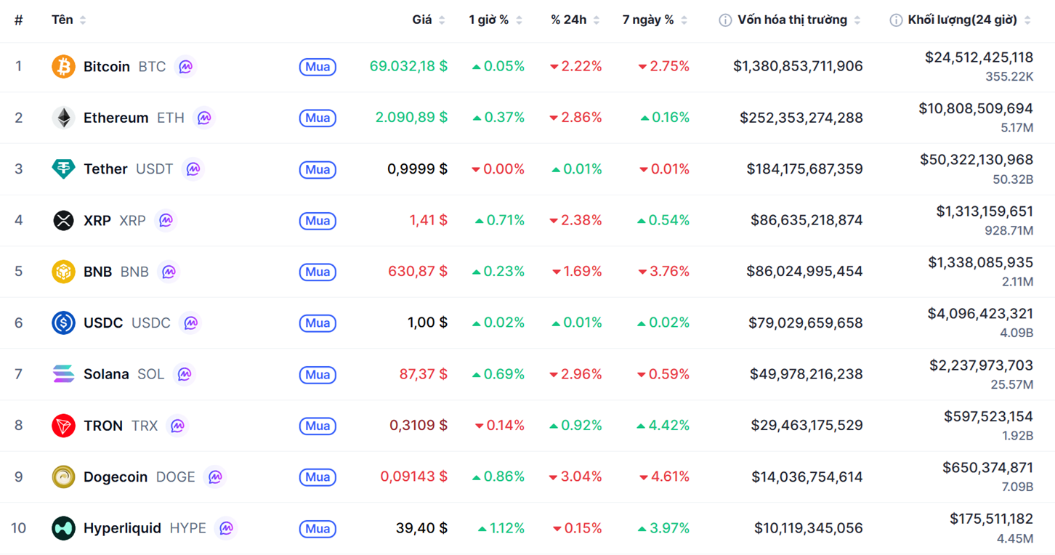
Task: Click the Solana market cap $49,978,216,238
Action: (x=807, y=374)
